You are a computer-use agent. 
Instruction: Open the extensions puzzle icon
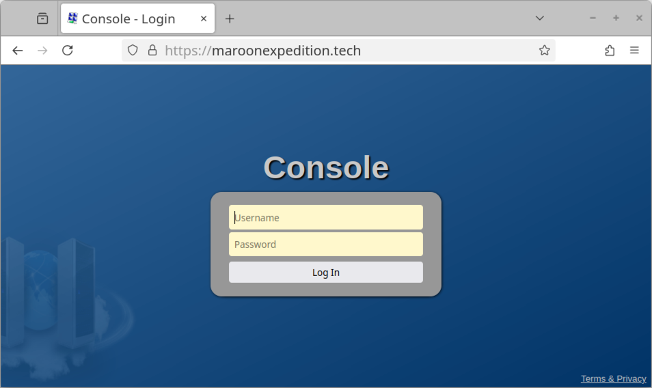pyautogui.click(x=610, y=51)
